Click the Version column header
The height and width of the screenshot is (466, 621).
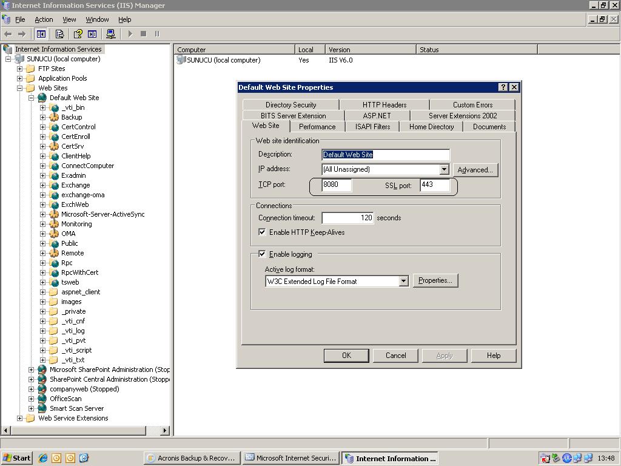(371, 50)
